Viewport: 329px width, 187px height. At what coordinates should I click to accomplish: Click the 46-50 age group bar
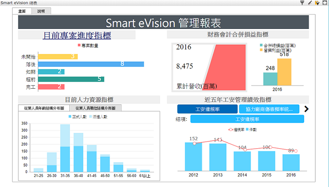[x=105, y=163]
